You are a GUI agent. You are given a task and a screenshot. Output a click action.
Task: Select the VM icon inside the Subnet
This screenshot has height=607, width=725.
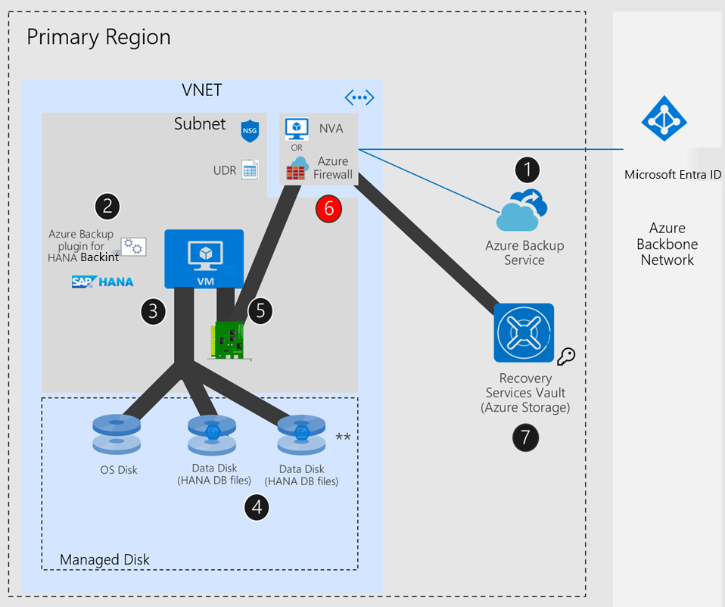pyautogui.click(x=204, y=259)
